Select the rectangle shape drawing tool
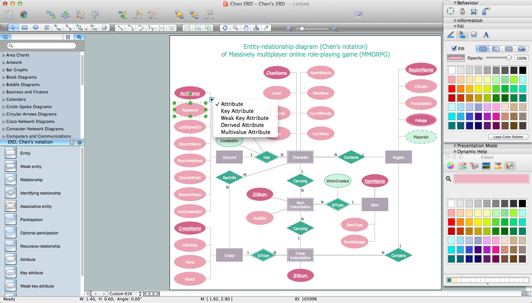 [24, 28]
